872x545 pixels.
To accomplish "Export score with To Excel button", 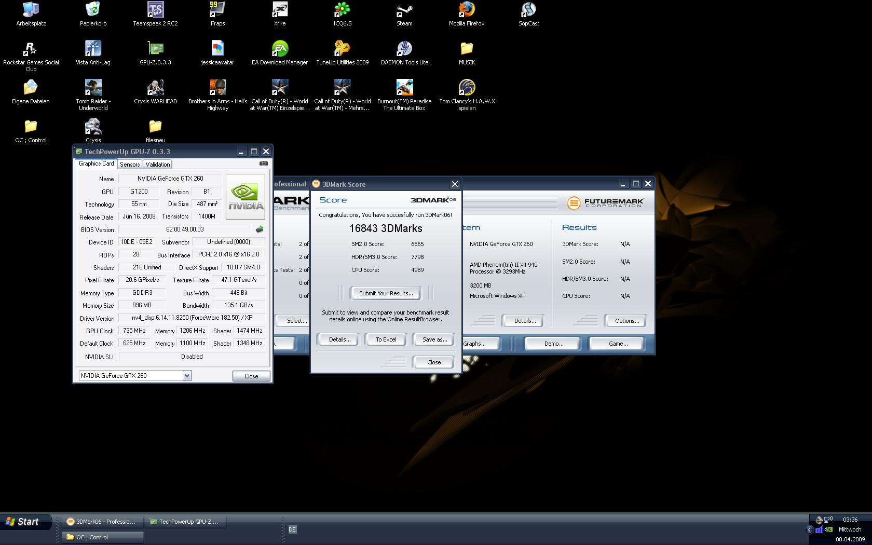I will click(x=386, y=339).
